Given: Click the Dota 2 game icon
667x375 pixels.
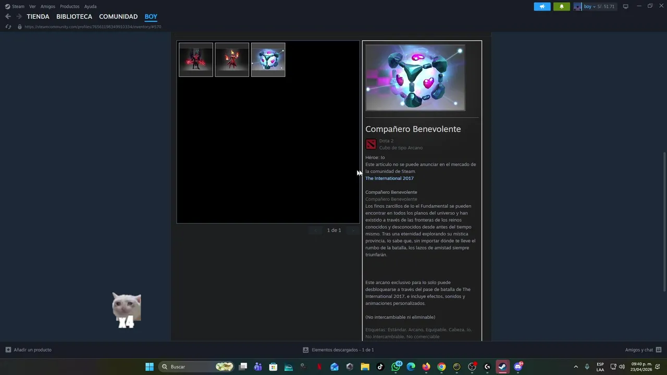Looking at the screenshot, I should (371, 144).
